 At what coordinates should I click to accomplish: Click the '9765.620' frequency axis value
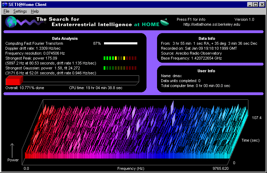[221, 168]
